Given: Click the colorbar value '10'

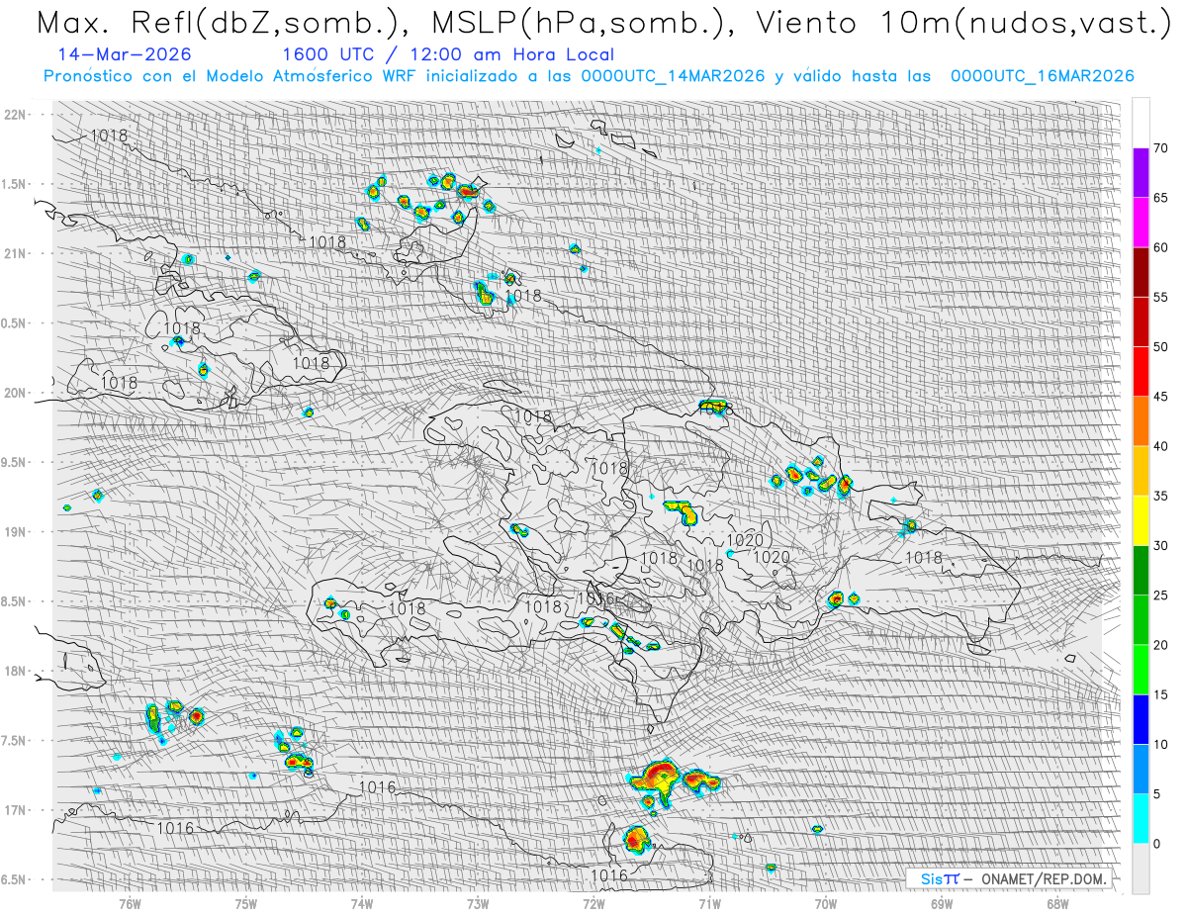Looking at the screenshot, I should click(x=1161, y=744).
